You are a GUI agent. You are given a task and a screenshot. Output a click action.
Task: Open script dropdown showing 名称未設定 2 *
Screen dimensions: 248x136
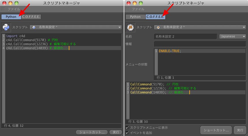click(x=200, y=27)
